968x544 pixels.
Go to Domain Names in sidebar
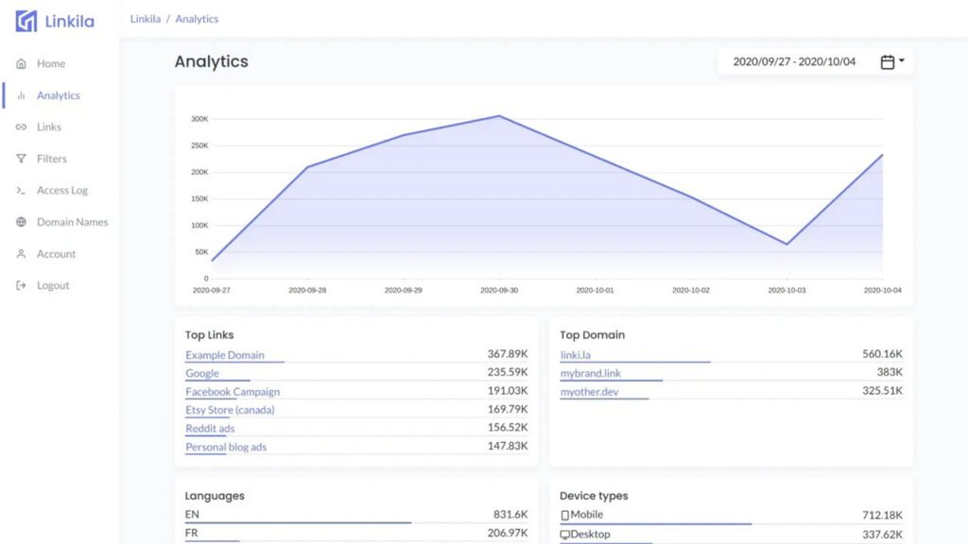[72, 222]
